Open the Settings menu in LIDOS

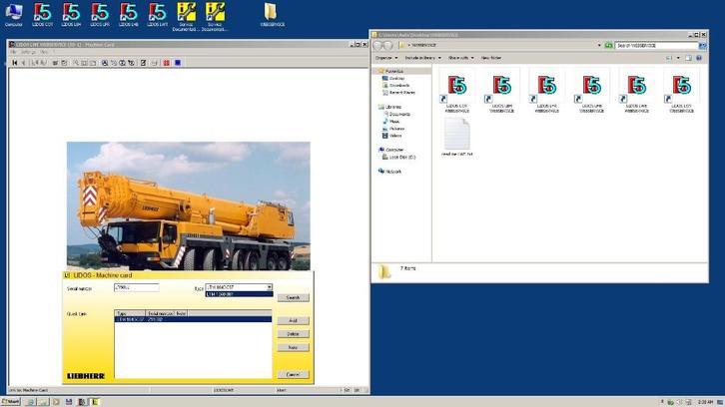coord(28,52)
